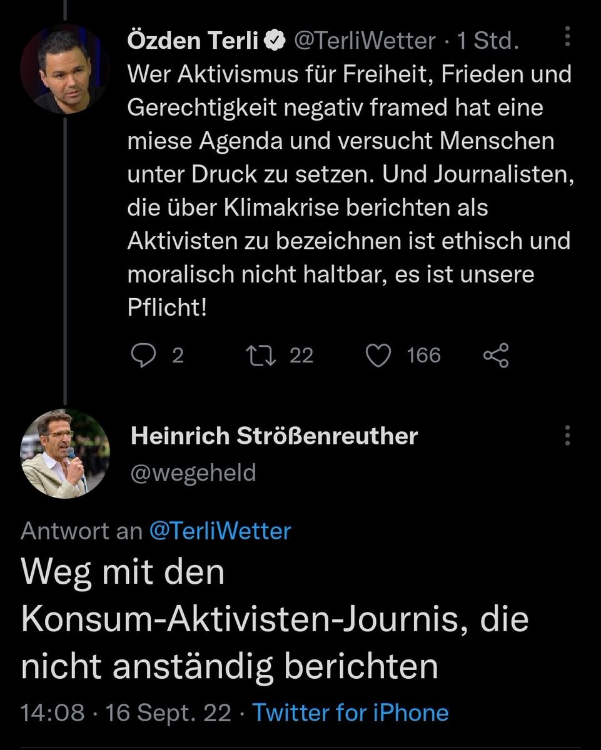
Task: Open Özden Terli's profile picture
Action: 66,69
